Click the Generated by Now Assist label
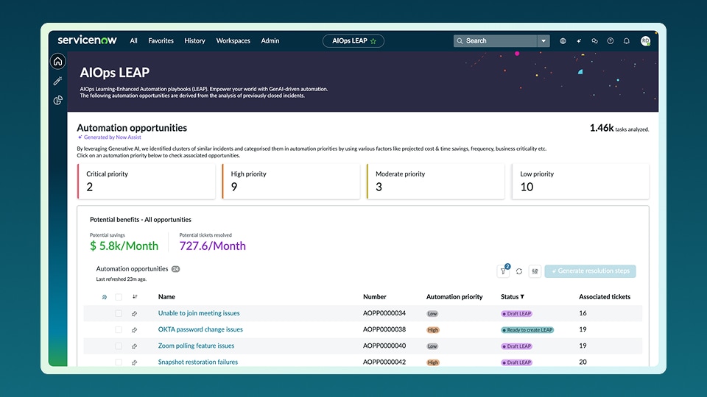Viewport: 707px width, 397px height. (x=109, y=137)
